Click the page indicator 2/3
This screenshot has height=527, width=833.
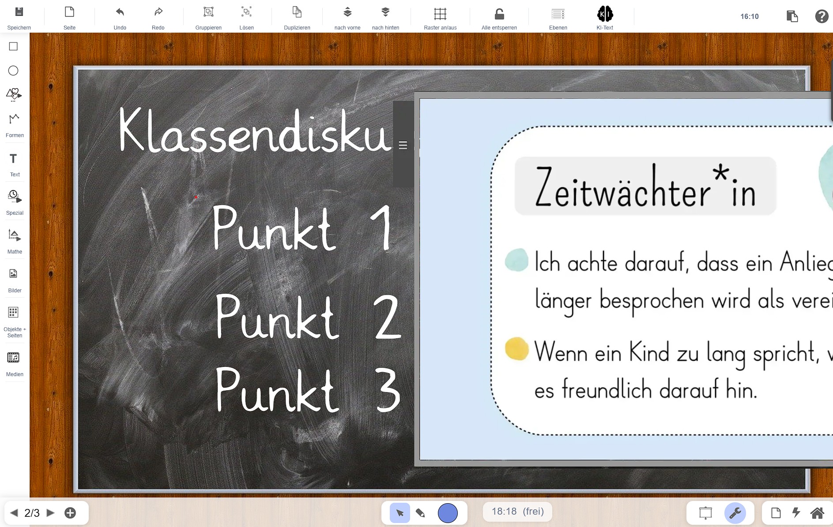[x=32, y=513]
